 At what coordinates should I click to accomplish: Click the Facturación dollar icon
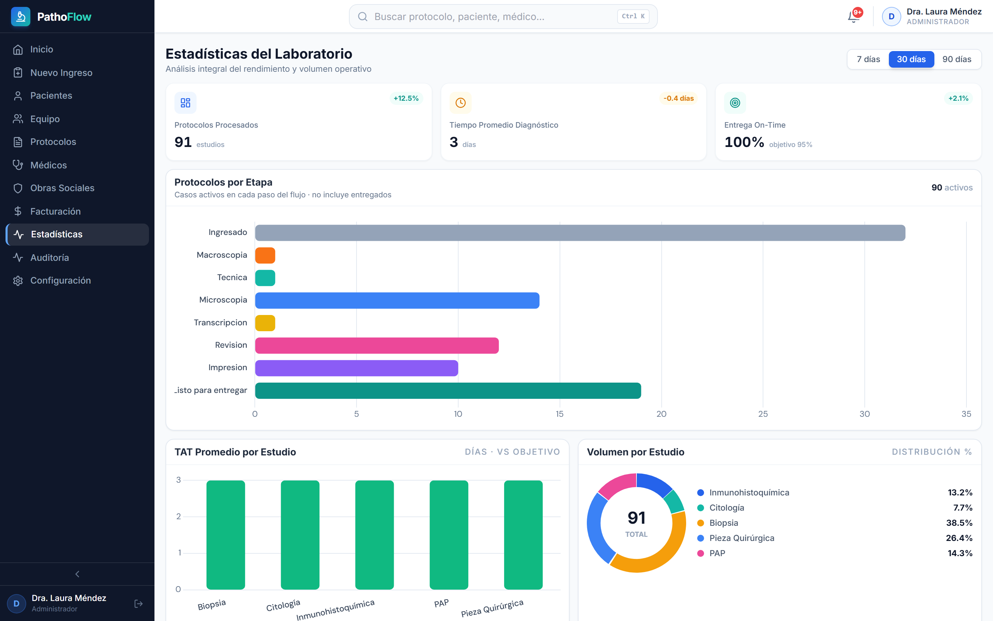[18, 211]
